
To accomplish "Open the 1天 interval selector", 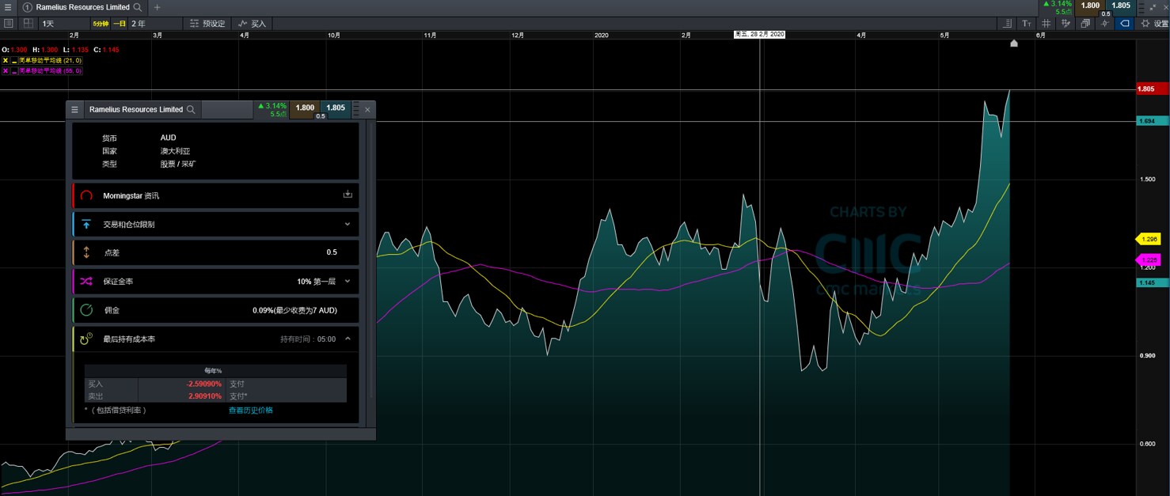I will tap(63, 24).
